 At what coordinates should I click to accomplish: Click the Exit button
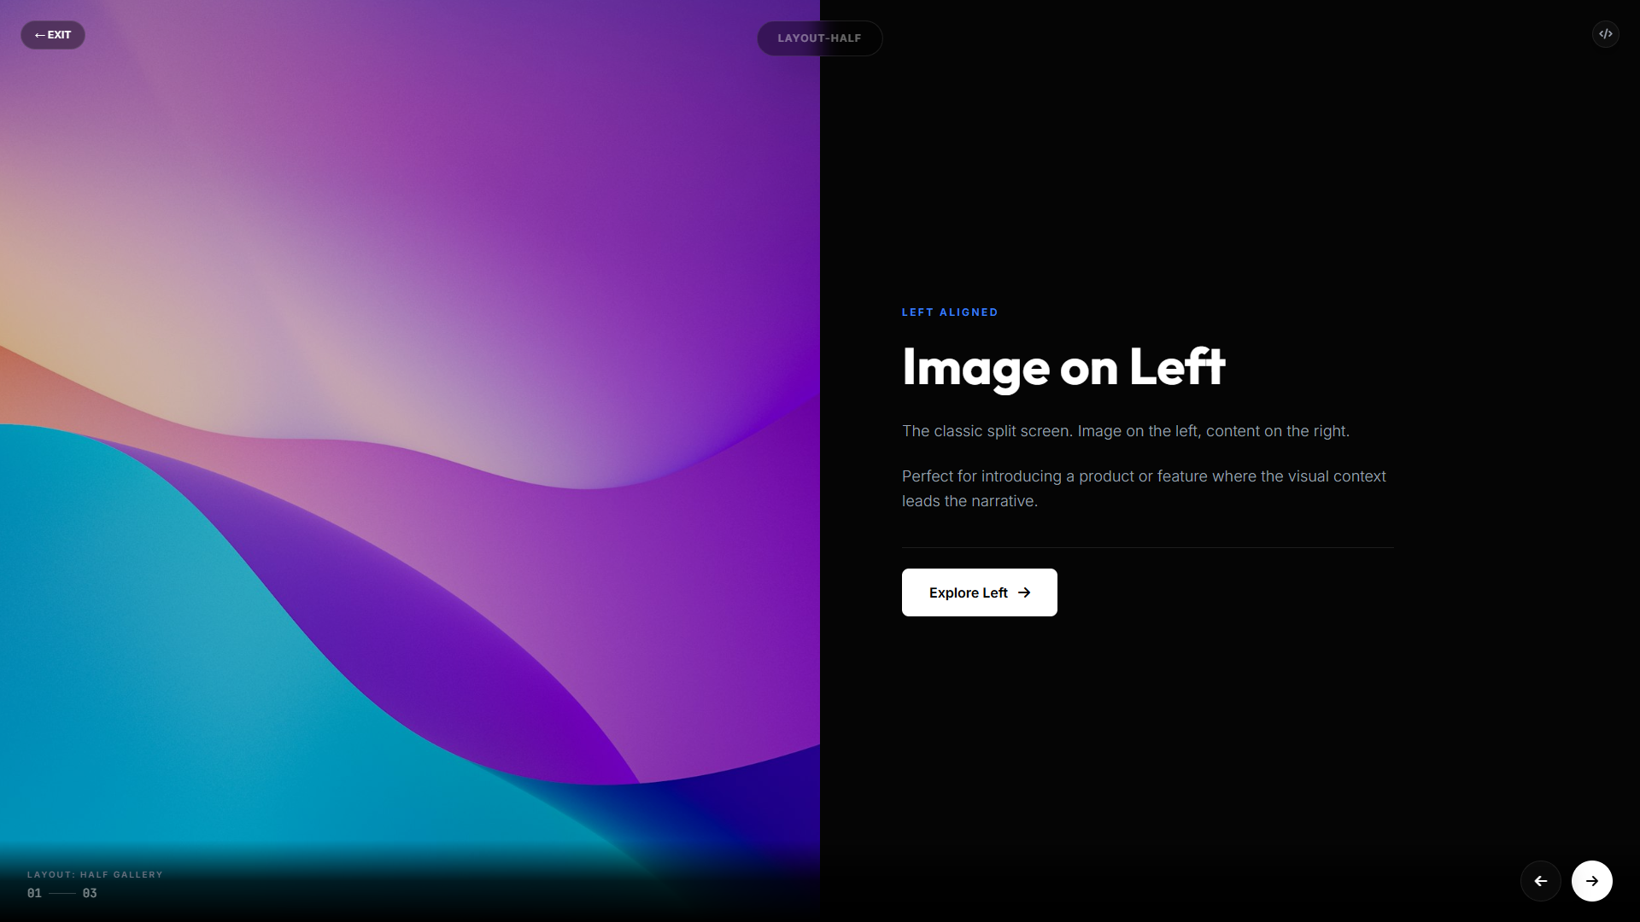pyautogui.click(x=53, y=35)
